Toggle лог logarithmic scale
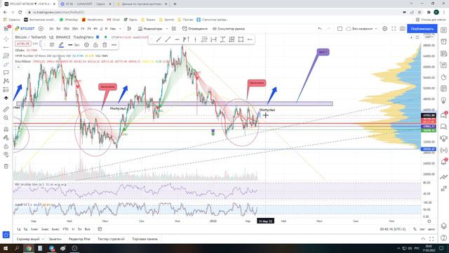Viewport: 449px width, 253px height. 422,229
